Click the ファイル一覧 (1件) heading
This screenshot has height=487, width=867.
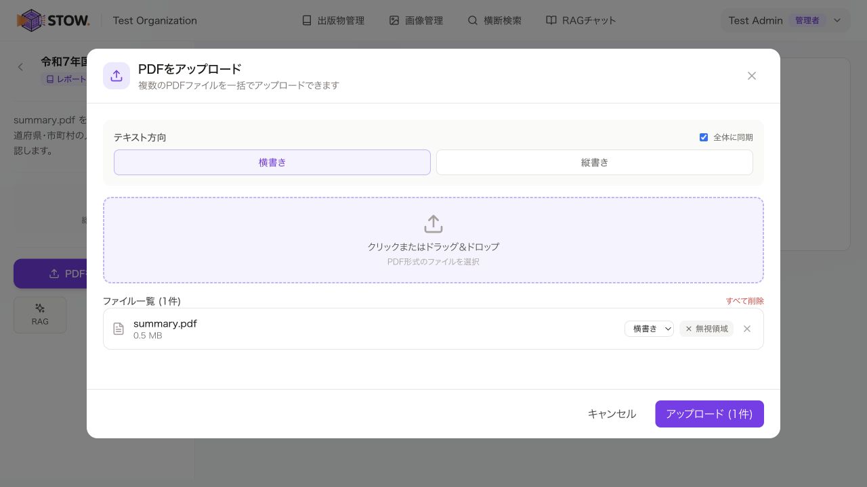point(142,301)
